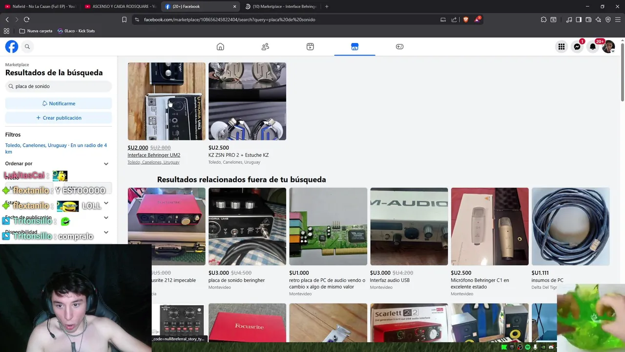The height and width of the screenshot is (352, 625).
Task: Click the Marketplace search field
Action: (x=59, y=86)
